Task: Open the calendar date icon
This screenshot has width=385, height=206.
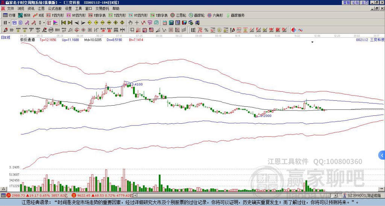Action: pos(165,23)
